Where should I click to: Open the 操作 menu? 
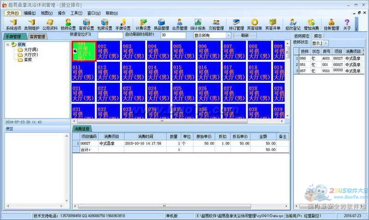[x=61, y=13]
